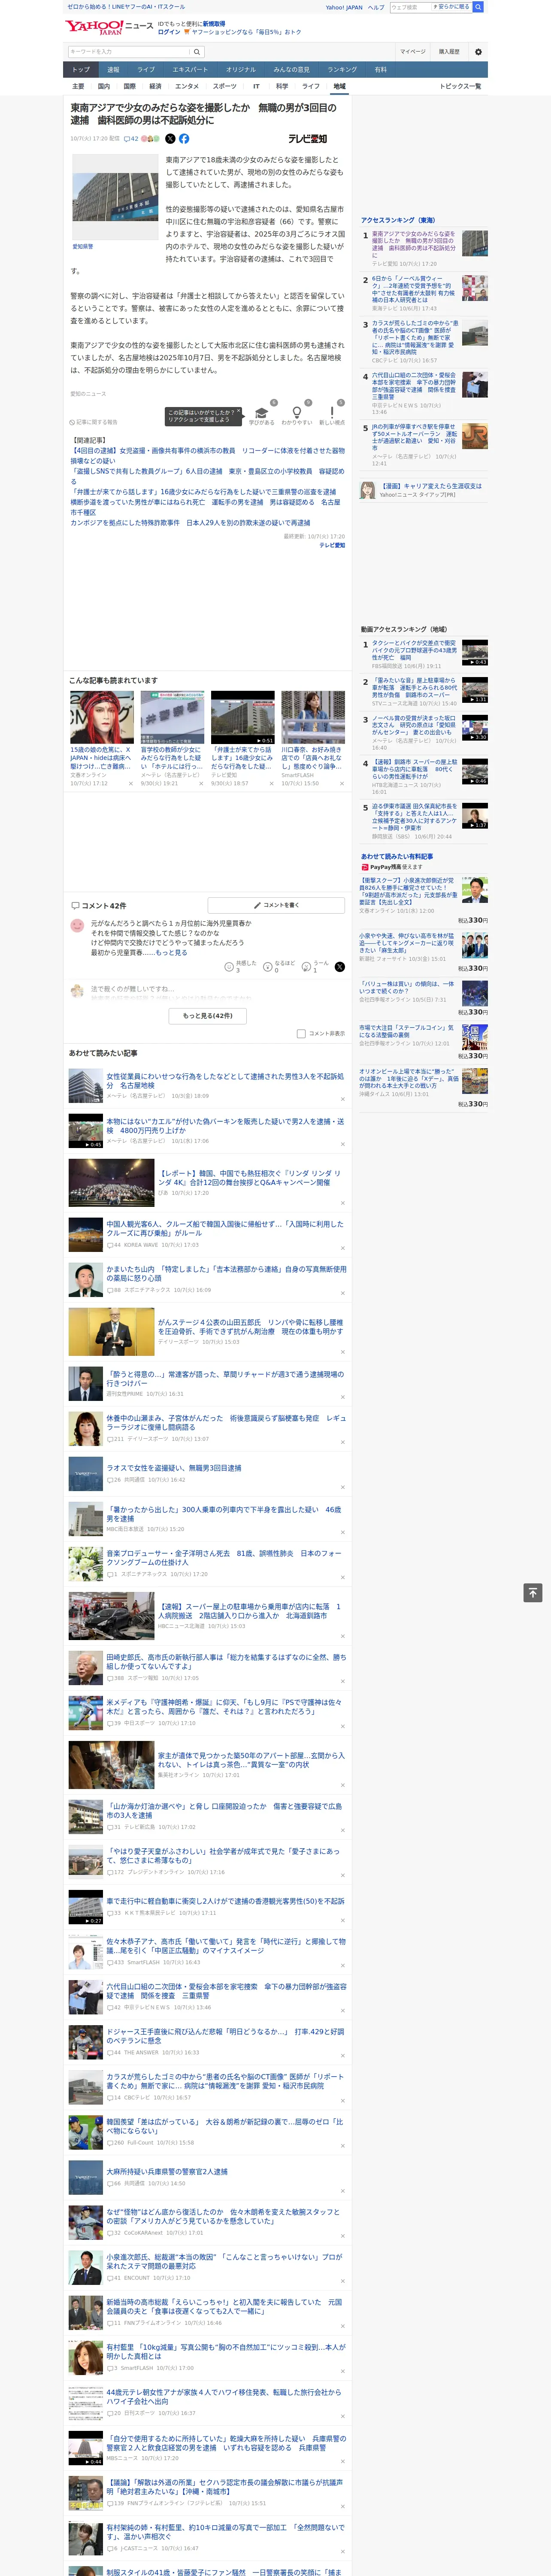Open the ヘルプ link at top

(x=376, y=7)
